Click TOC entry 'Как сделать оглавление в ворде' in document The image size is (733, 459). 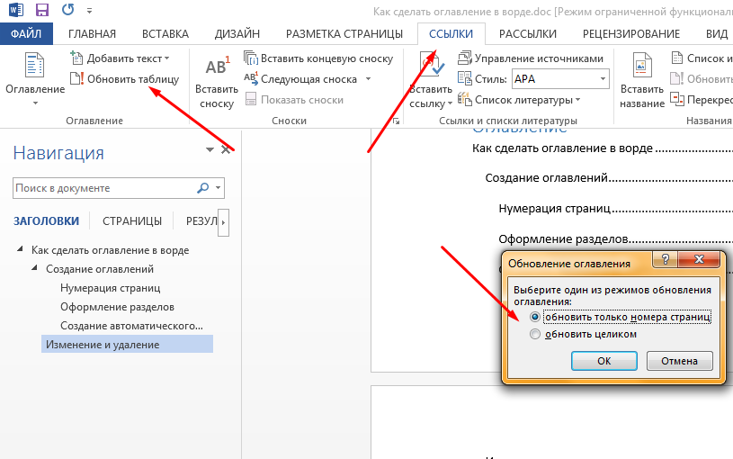[562, 148]
